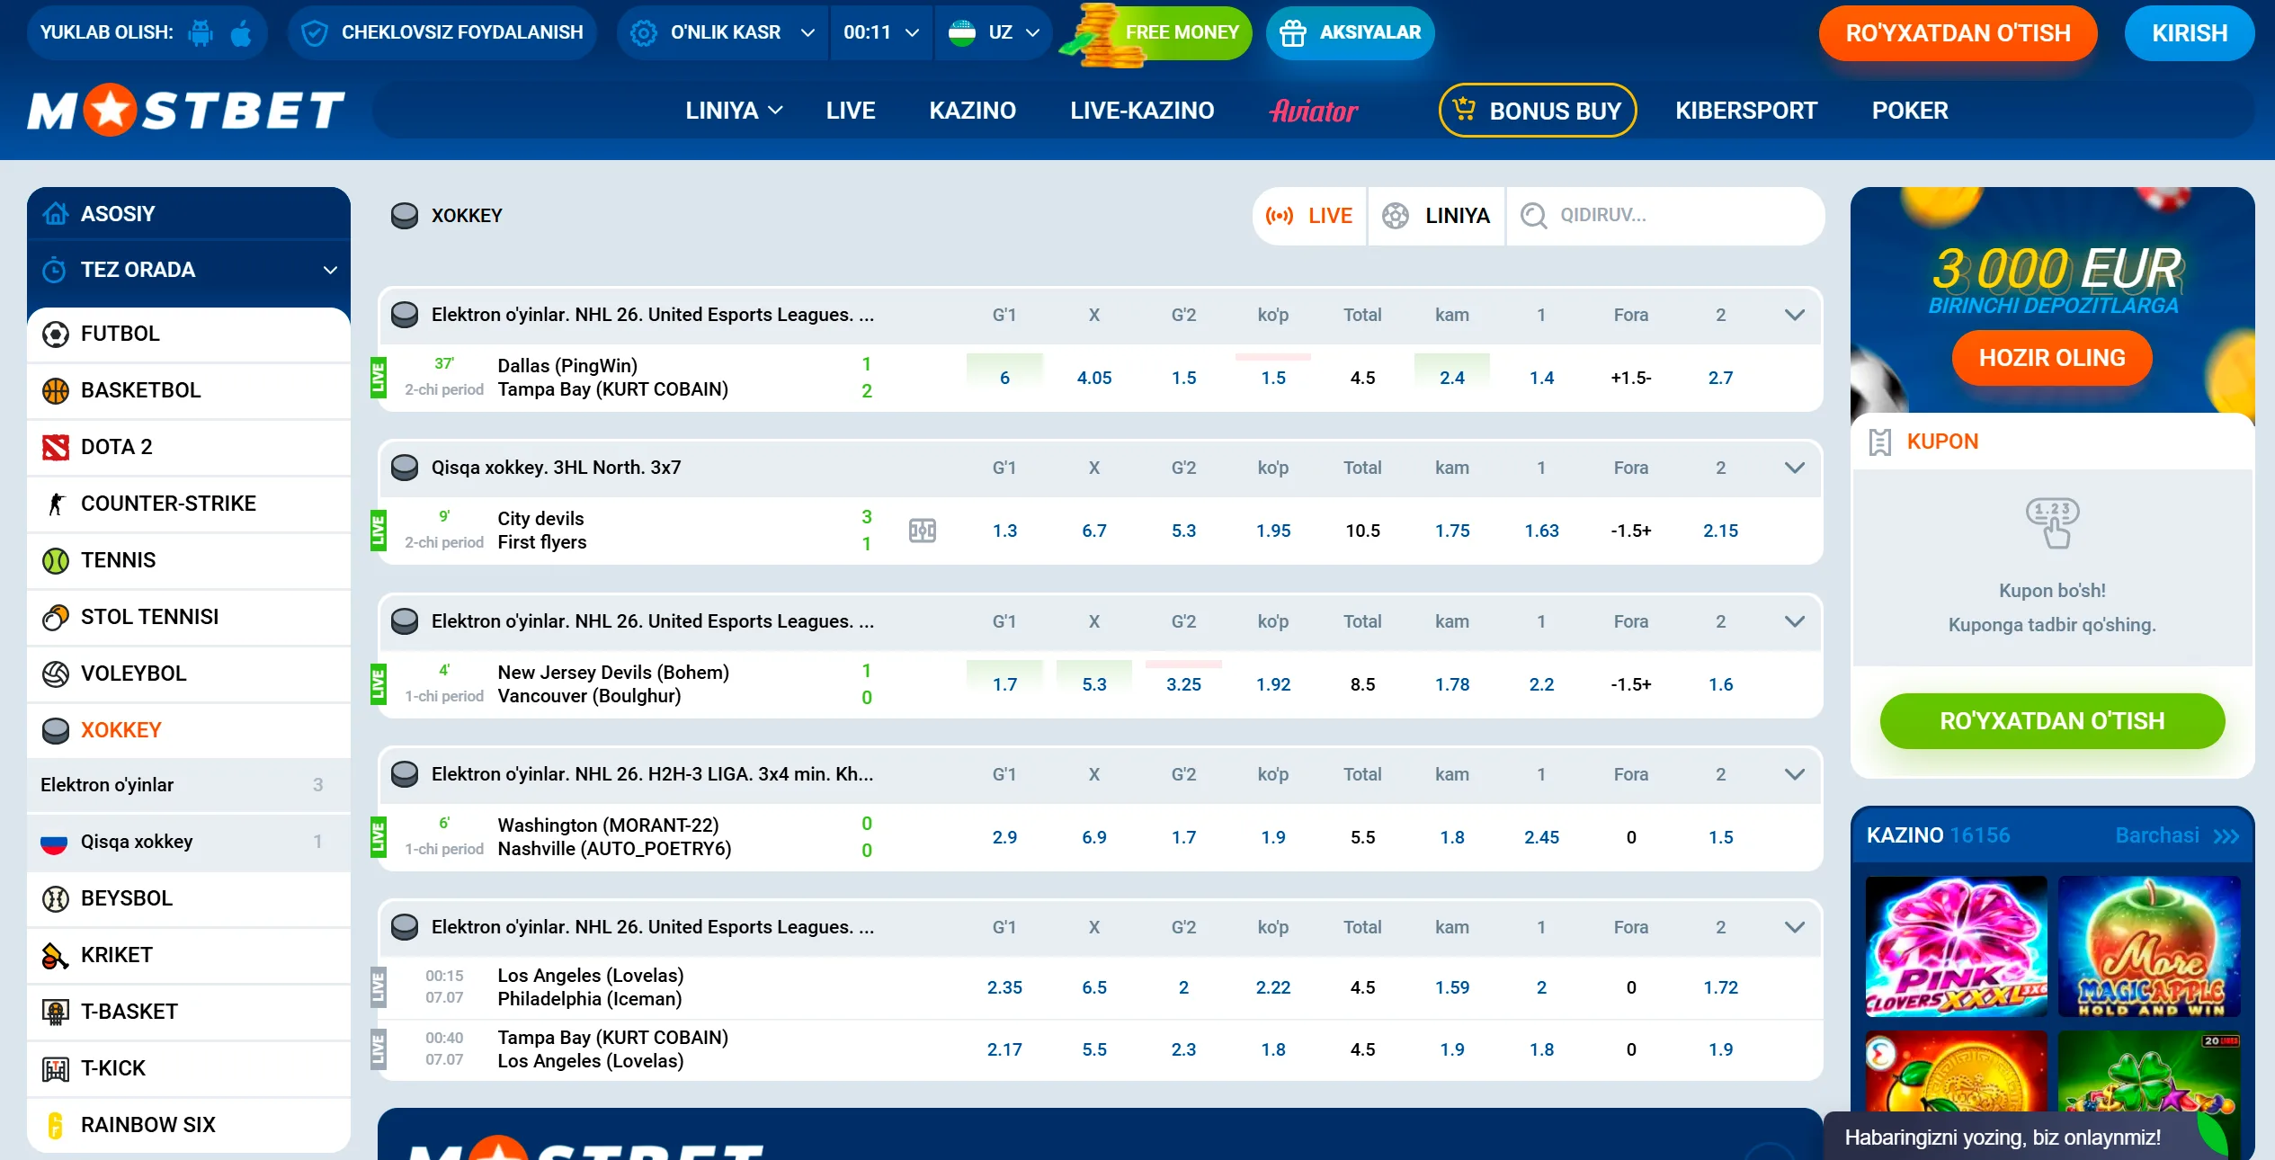Open the Stol Tennisi icon
The image size is (2275, 1160).
coord(56,618)
